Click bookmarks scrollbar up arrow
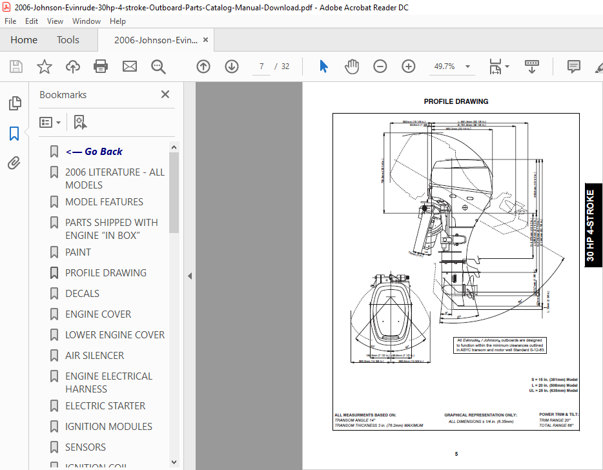Image resolution: width=603 pixels, height=470 pixels. (x=174, y=147)
